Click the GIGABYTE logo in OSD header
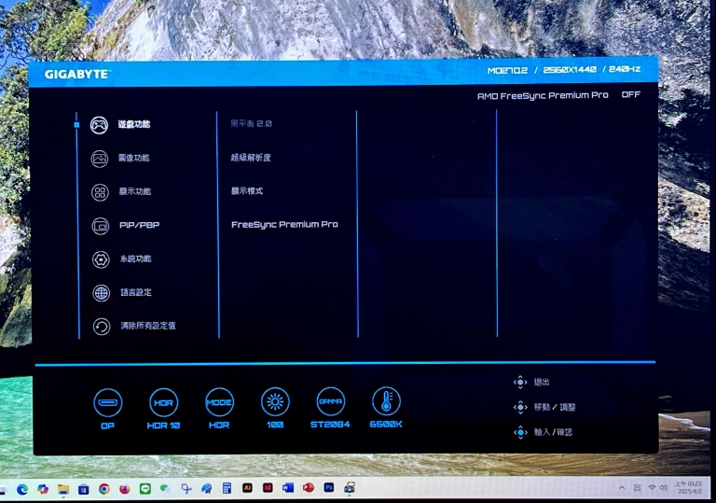716x503 pixels. [76, 74]
